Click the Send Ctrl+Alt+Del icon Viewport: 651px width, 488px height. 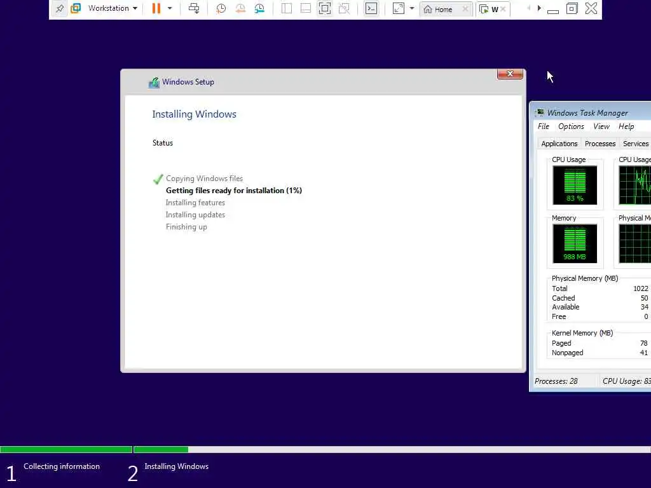pos(194,8)
